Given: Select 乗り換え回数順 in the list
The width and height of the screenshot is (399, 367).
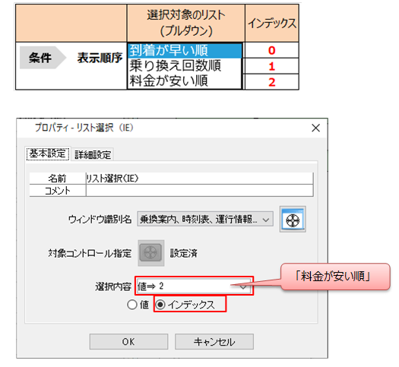Looking at the screenshot, I should click(185, 65).
